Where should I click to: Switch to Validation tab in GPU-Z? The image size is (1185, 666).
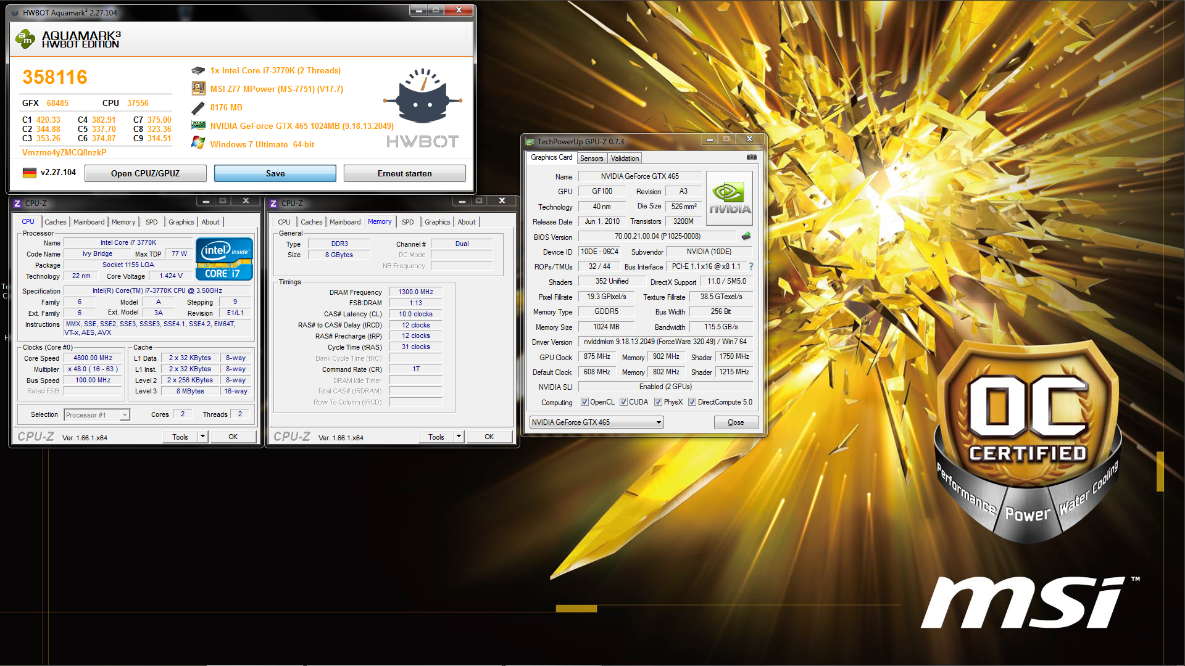tap(625, 158)
